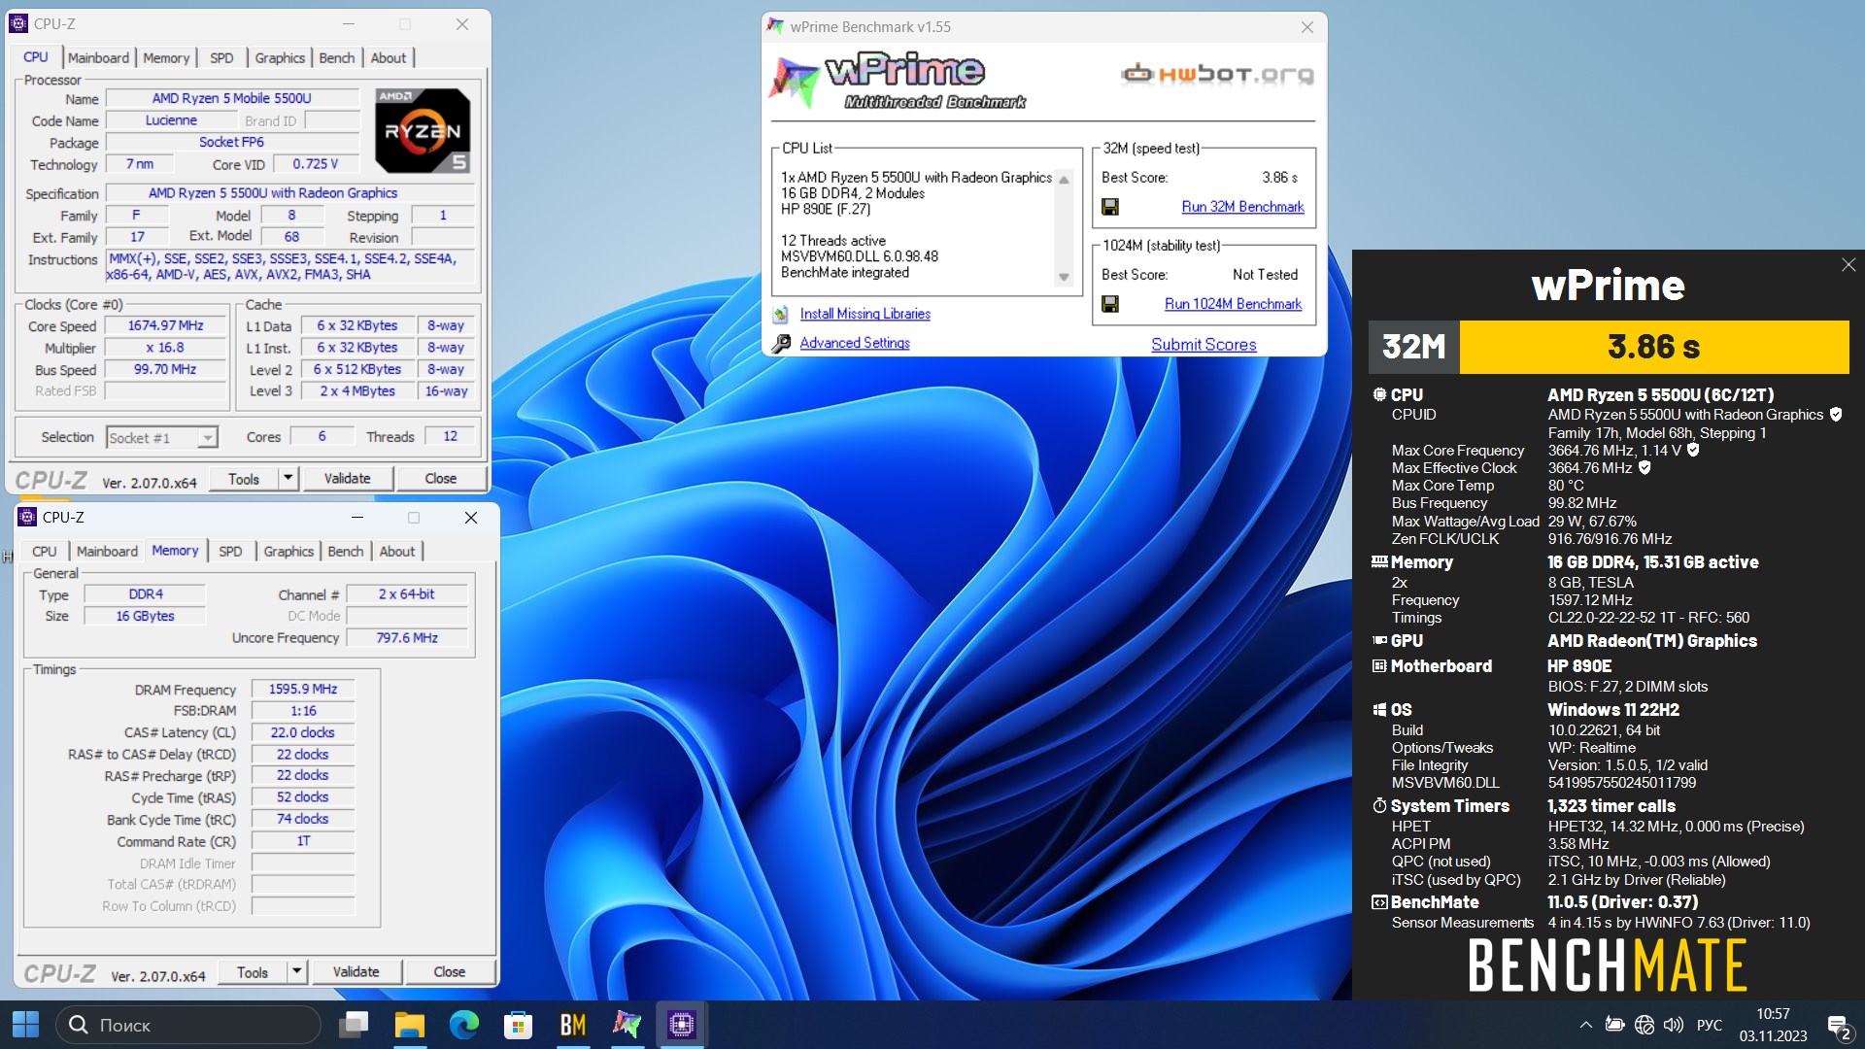1865x1049 pixels.
Task: Click the taskbar search box
Action: [188, 1025]
